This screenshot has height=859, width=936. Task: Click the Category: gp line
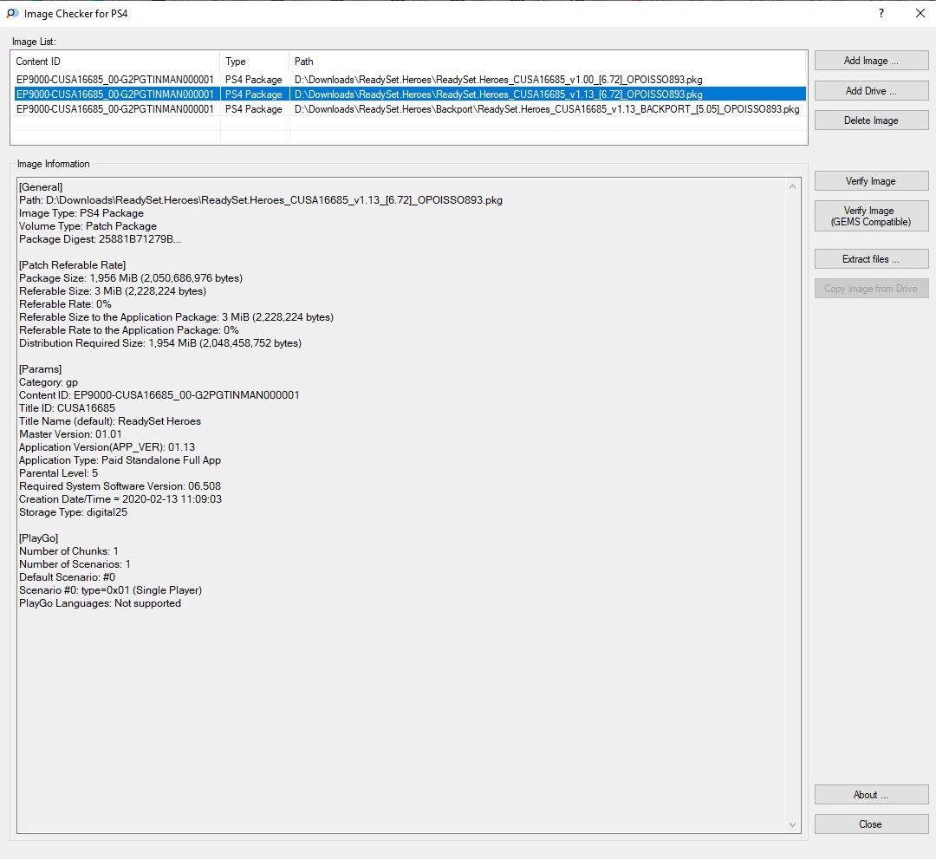[49, 382]
